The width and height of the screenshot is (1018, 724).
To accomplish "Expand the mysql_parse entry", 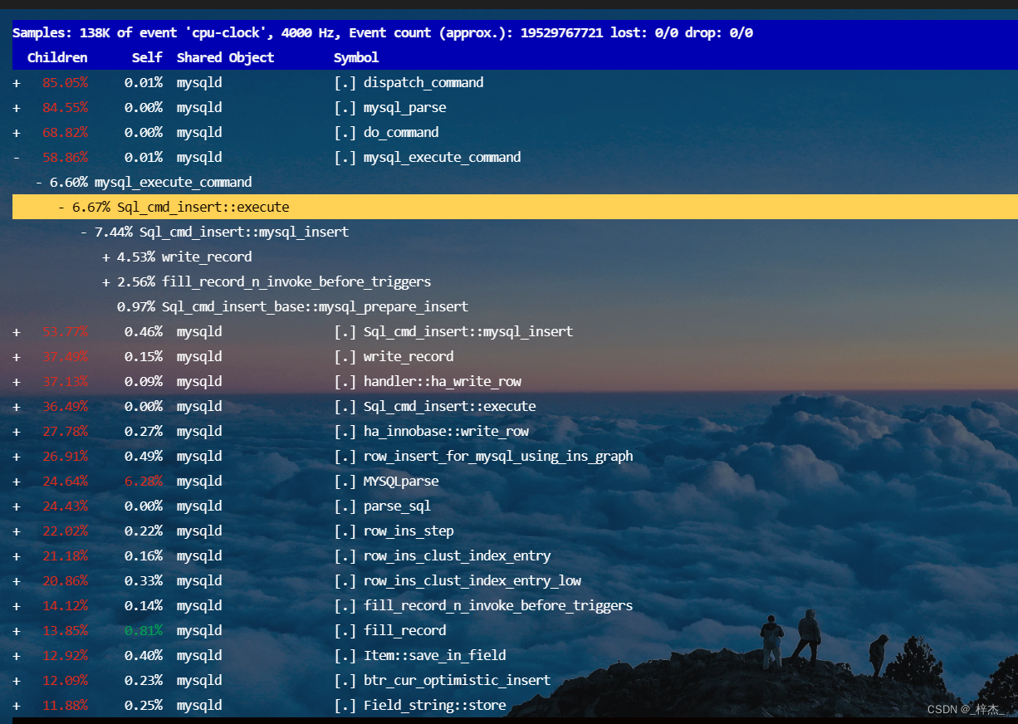I will coord(16,107).
